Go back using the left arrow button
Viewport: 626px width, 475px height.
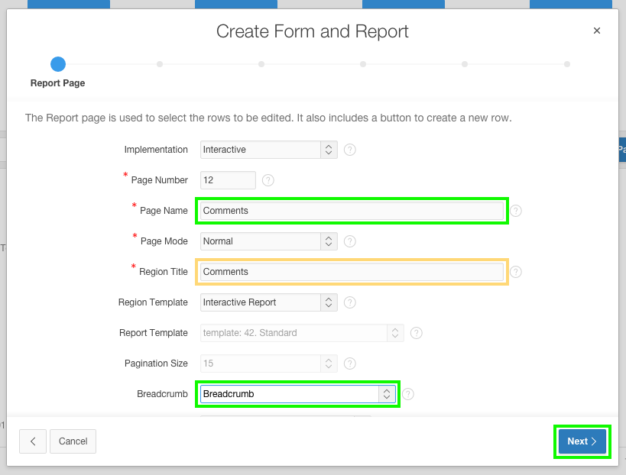(x=32, y=441)
